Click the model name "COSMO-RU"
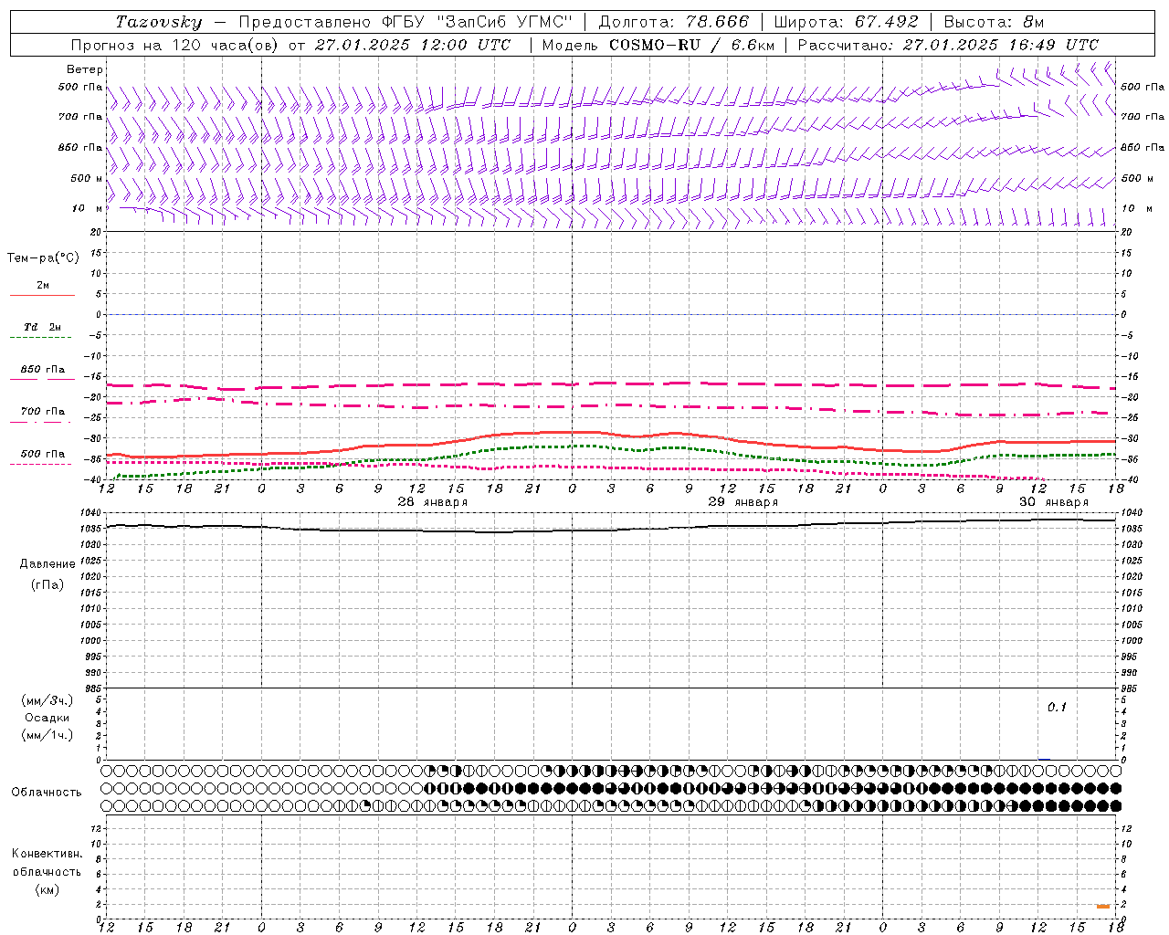The height and width of the screenshot is (935, 1169). (655, 45)
